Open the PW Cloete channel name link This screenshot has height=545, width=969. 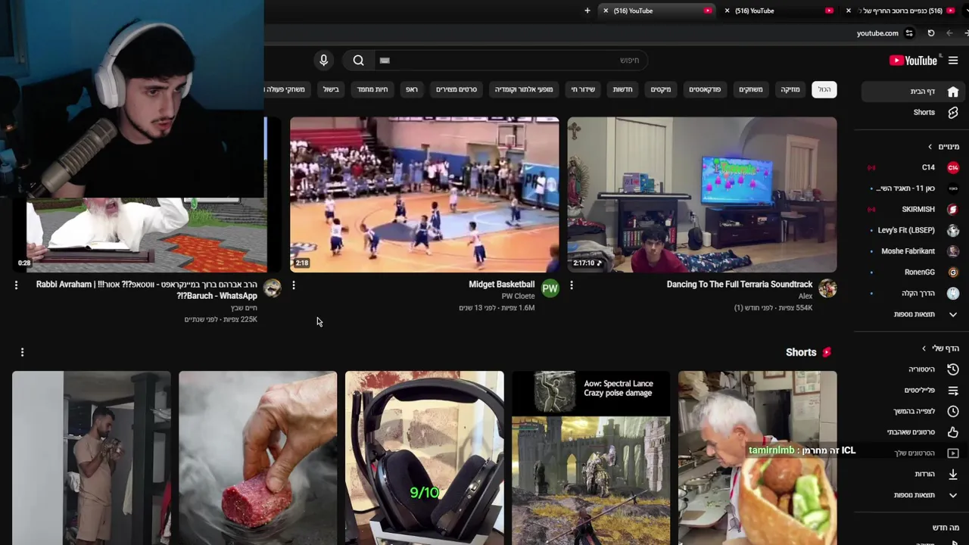tap(519, 297)
